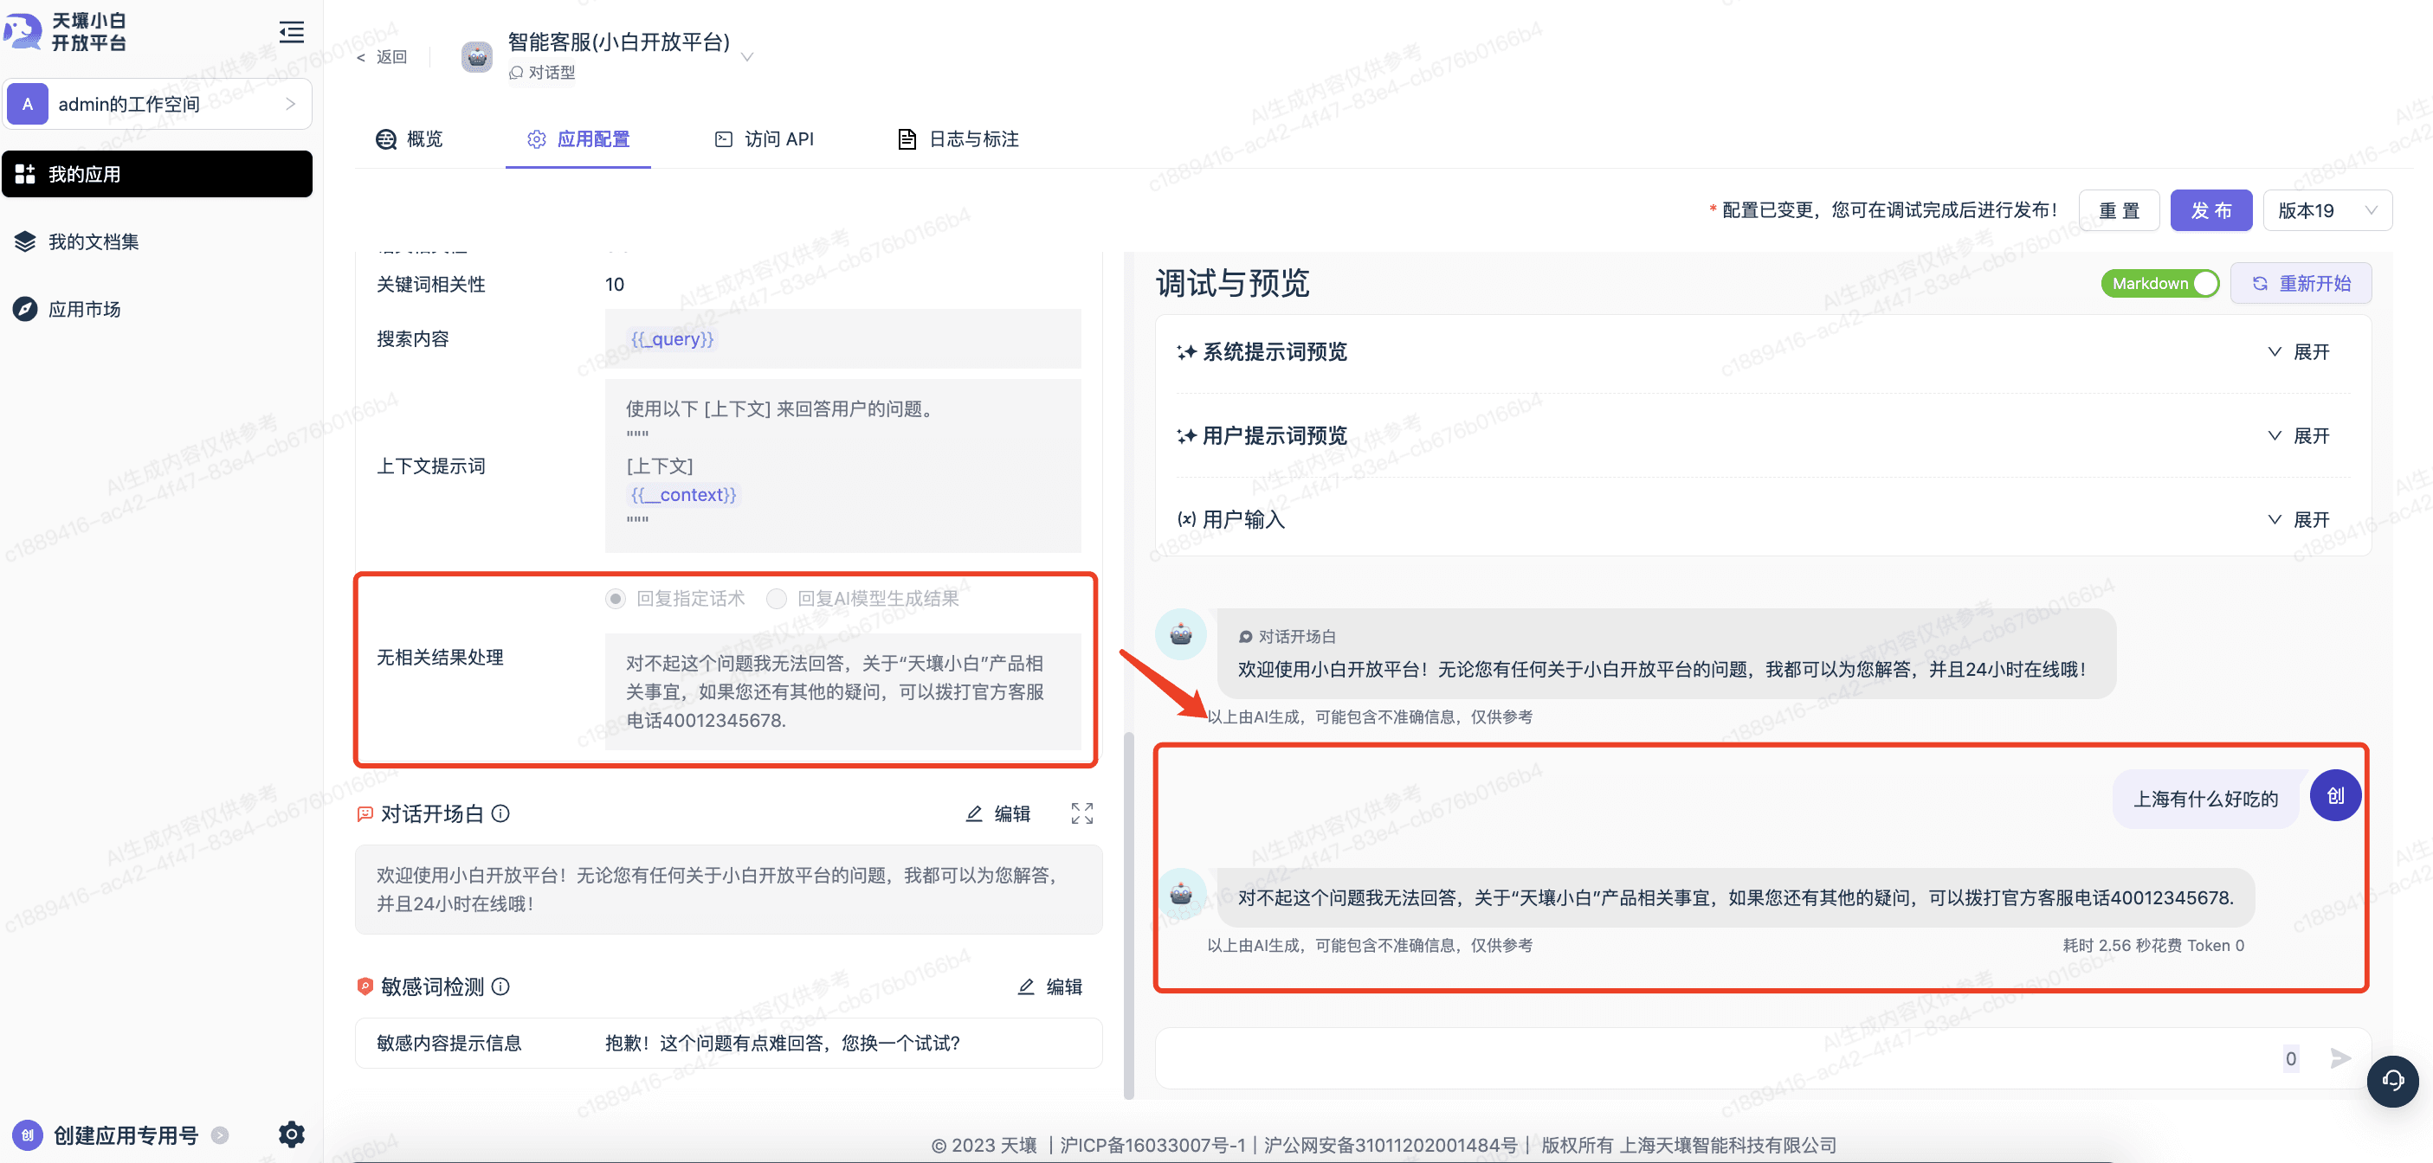Expand the opening remarks editor fullscreen
The width and height of the screenshot is (2433, 1163).
pyautogui.click(x=1081, y=813)
